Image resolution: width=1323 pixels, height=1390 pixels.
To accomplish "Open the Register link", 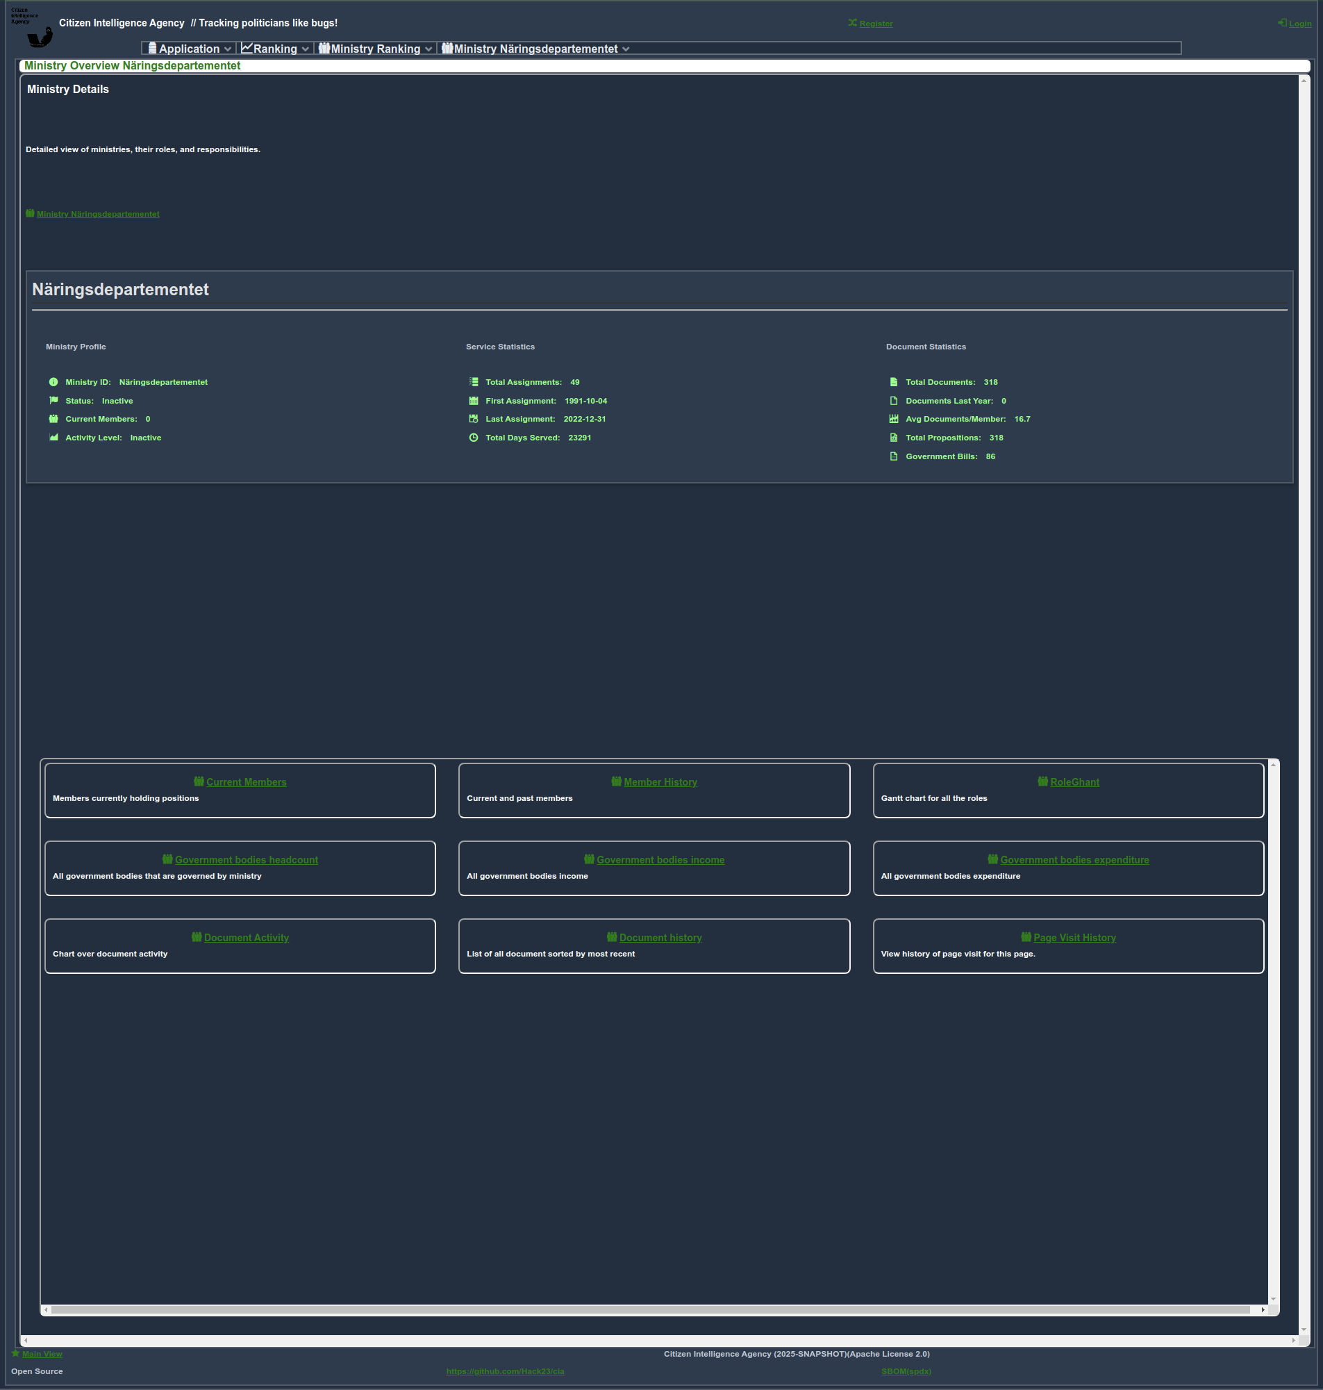I will [x=876, y=24].
